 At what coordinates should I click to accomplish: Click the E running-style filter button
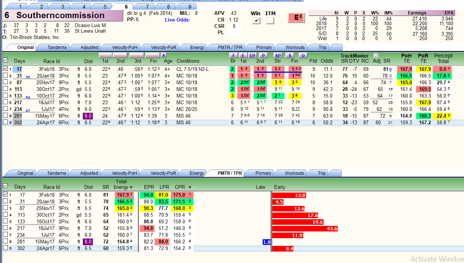(x=243, y=55)
